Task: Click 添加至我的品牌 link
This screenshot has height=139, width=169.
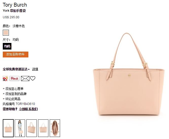Action: pyautogui.click(x=15, y=94)
